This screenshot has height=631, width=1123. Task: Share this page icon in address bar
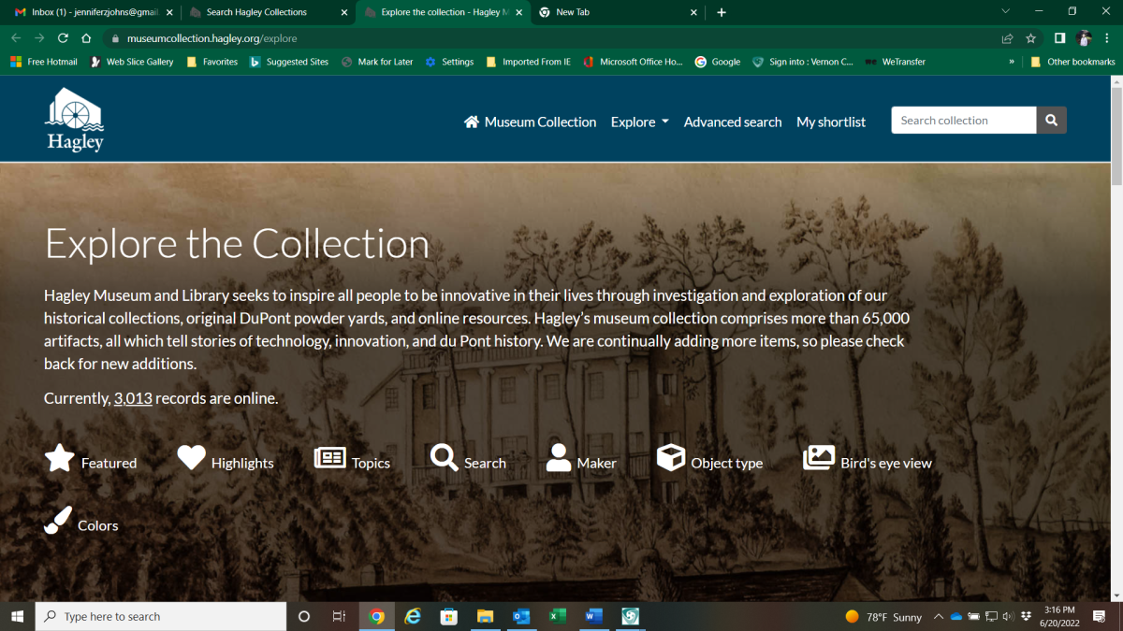click(x=1007, y=38)
